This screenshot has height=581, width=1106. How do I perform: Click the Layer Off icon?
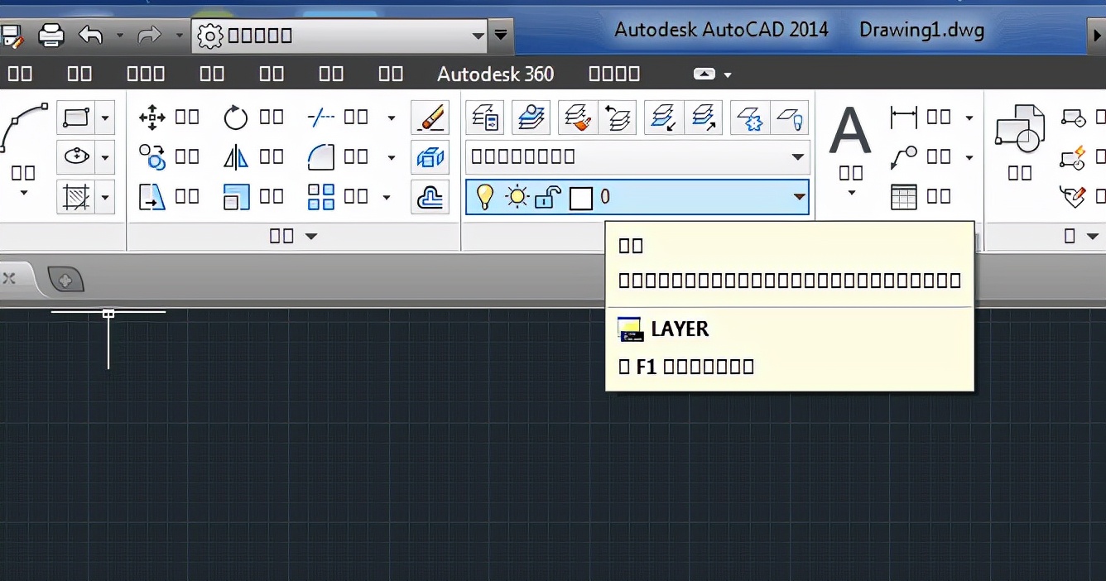(x=789, y=118)
